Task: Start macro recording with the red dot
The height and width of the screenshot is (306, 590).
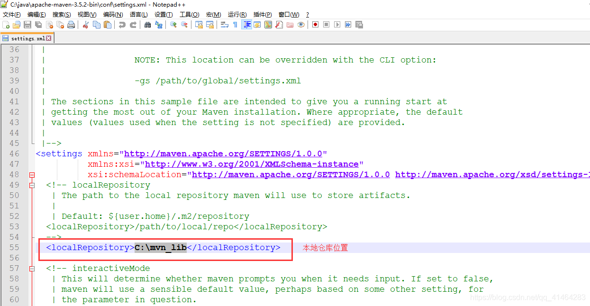Action: [316, 25]
